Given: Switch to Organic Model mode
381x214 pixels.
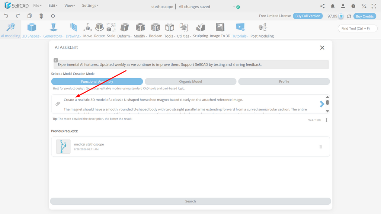Looking at the screenshot, I should coord(190,82).
